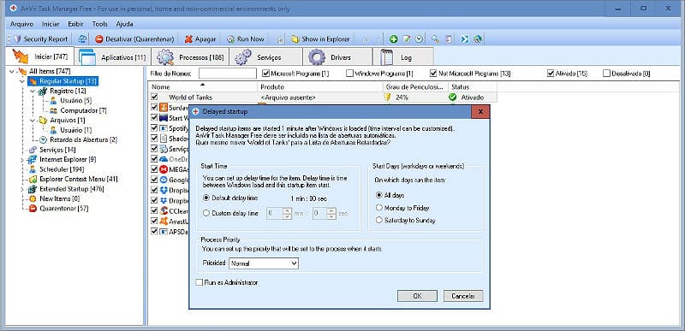Expand the Internet Explorer tree branch

[23, 160]
